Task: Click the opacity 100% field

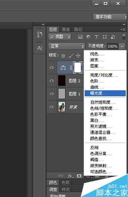Action: pyautogui.click(x=113, y=46)
